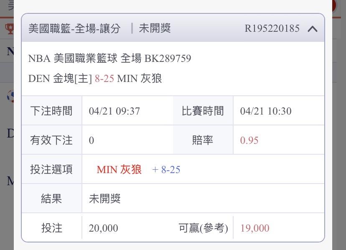
Task: Click the 未開獎 value in the 結果 row
Action: pos(105,199)
